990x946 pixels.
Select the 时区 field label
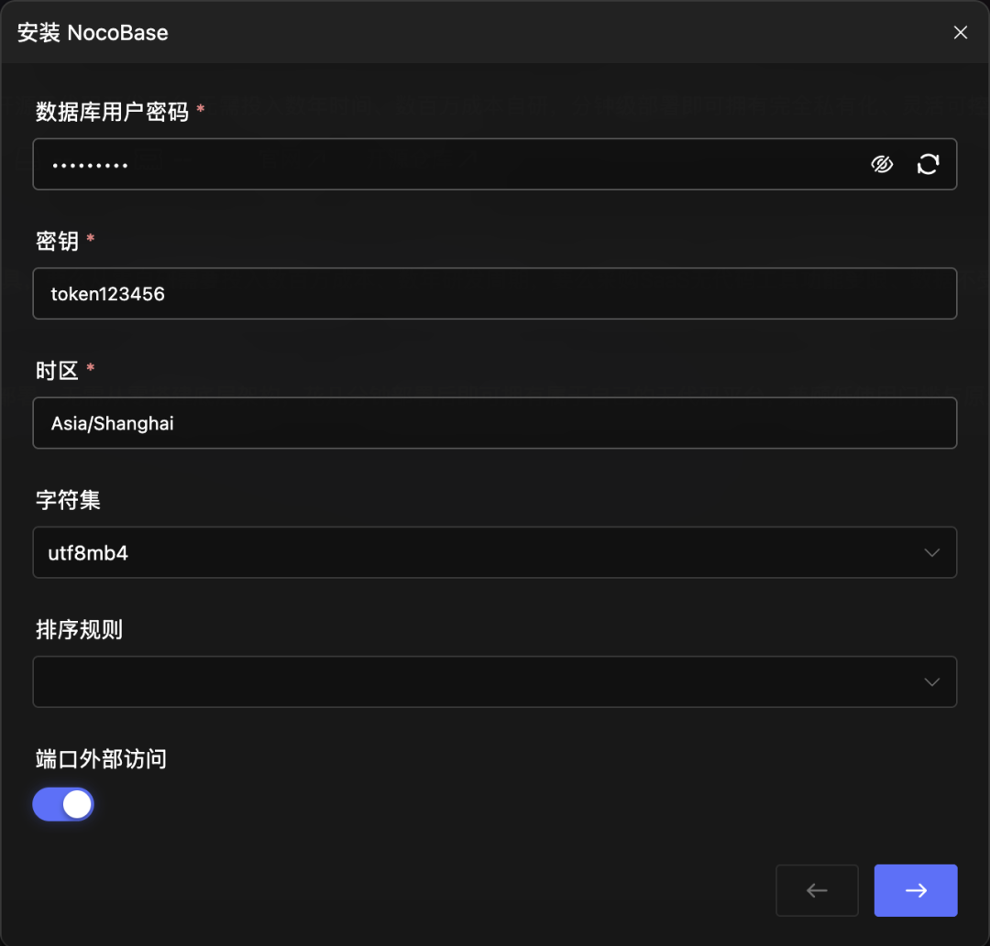(52, 370)
